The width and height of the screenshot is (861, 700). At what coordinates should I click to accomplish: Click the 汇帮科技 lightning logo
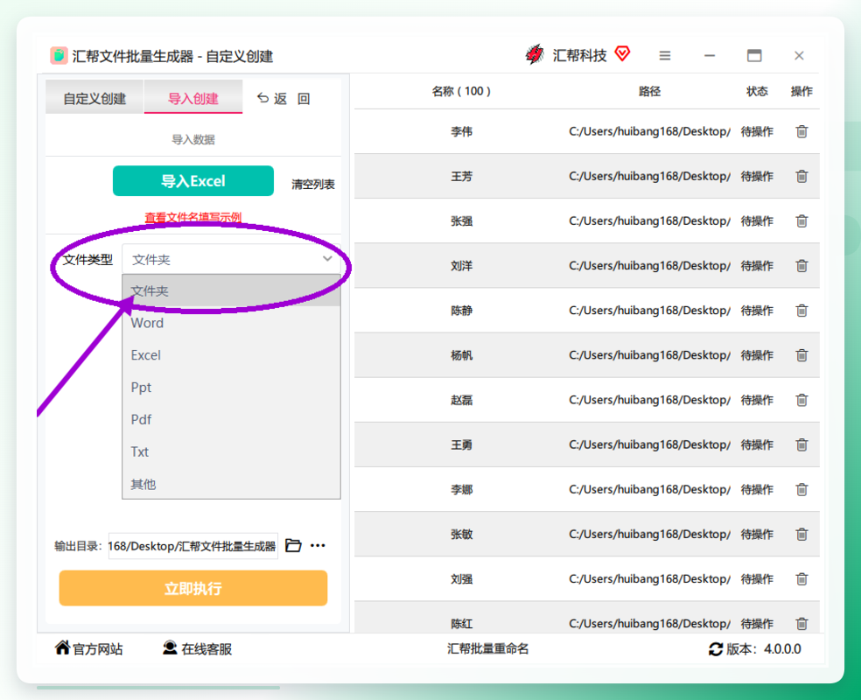(535, 54)
